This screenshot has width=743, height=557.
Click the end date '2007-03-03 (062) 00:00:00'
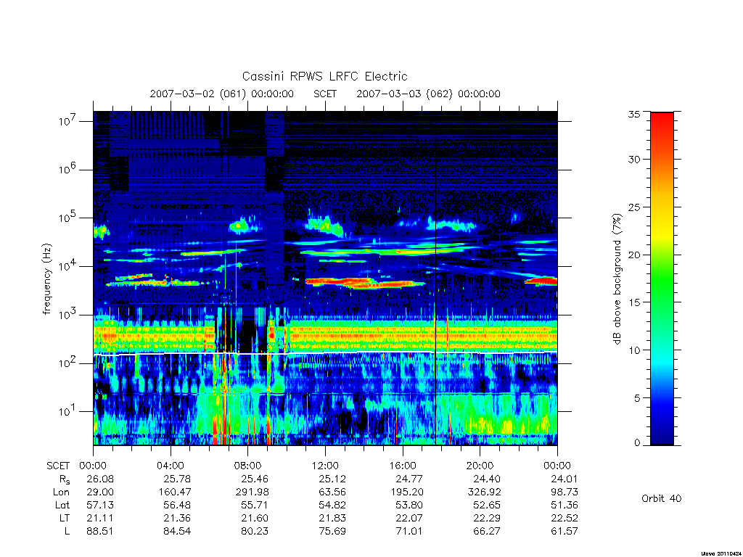(x=428, y=94)
